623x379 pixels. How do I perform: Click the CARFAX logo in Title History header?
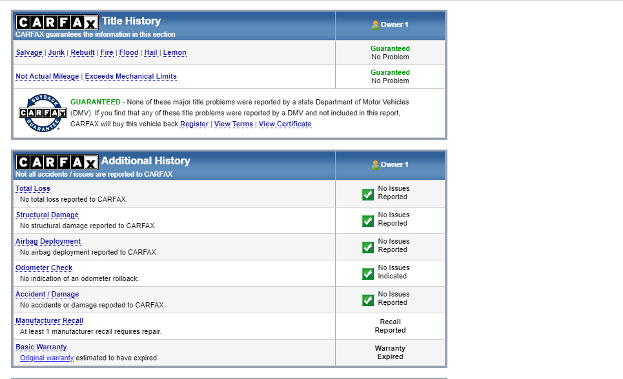(x=57, y=22)
